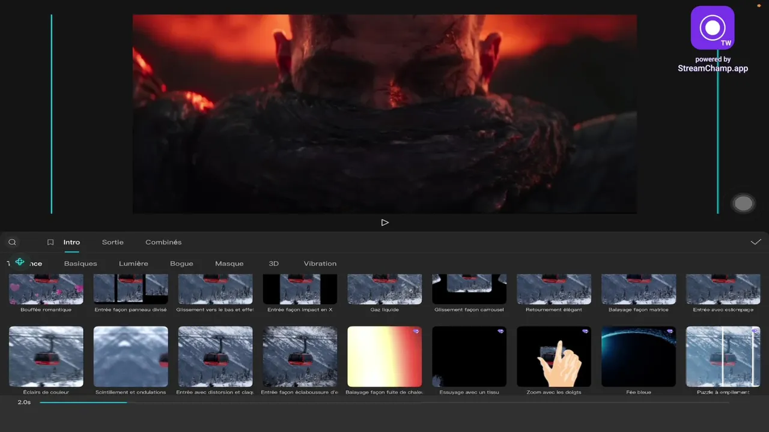Open the bookmarked animations icon
This screenshot has height=432, width=769.
click(50, 242)
